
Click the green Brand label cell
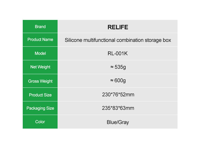point(40,26)
